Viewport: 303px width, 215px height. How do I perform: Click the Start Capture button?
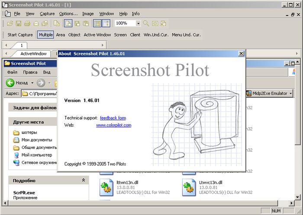(20, 35)
